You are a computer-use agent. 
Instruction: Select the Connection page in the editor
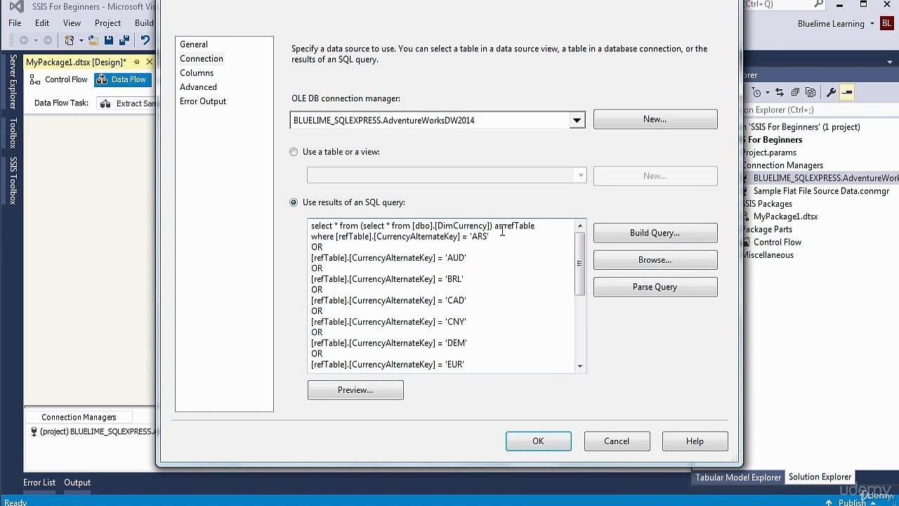click(x=202, y=58)
